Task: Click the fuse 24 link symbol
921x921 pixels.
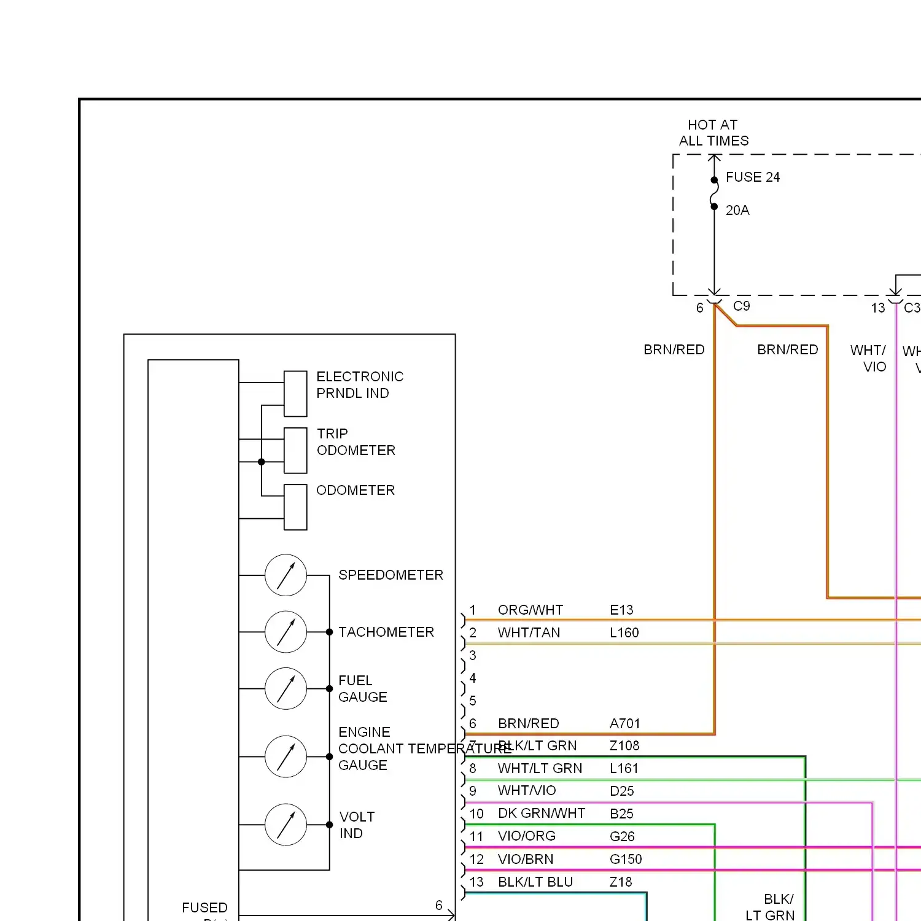Action: click(714, 193)
